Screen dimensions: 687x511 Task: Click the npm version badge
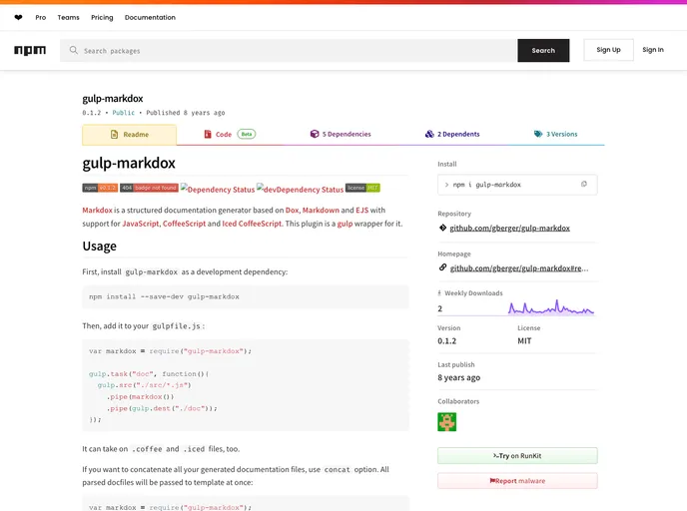(100, 188)
